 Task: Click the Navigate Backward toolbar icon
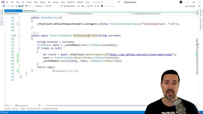click(4, 6)
